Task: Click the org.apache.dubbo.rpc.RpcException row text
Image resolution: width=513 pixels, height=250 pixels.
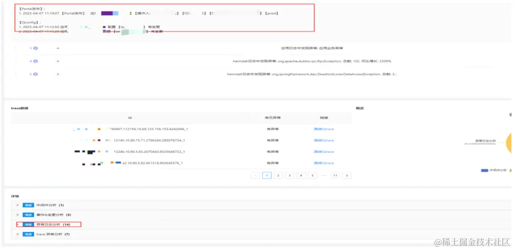Action: tap(312, 61)
